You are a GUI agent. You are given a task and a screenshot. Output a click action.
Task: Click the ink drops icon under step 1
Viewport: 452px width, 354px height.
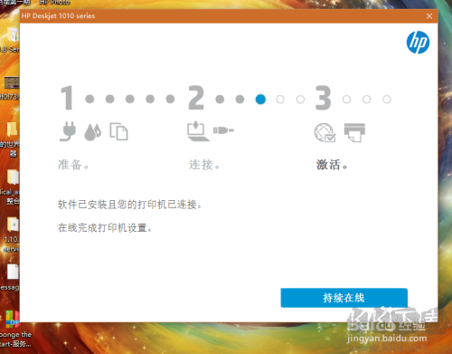93,132
